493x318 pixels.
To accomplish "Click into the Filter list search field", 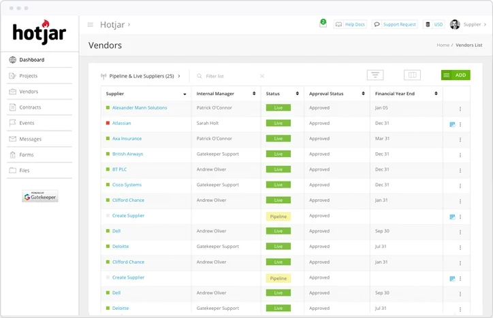I will 225,76.
